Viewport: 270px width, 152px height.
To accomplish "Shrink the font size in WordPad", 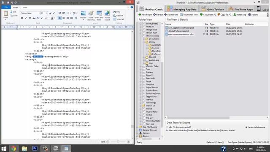I will click(x=54, y=13).
